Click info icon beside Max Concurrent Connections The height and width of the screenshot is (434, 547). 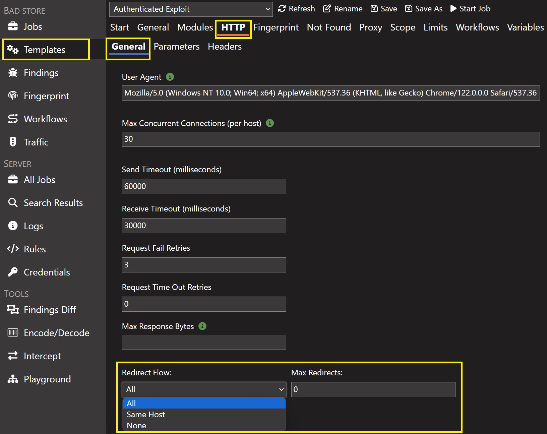(x=270, y=123)
